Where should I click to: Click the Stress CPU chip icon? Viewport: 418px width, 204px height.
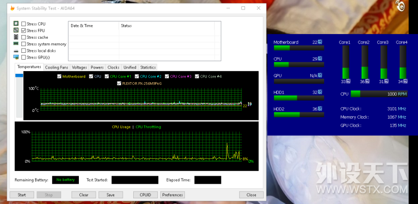16,24
